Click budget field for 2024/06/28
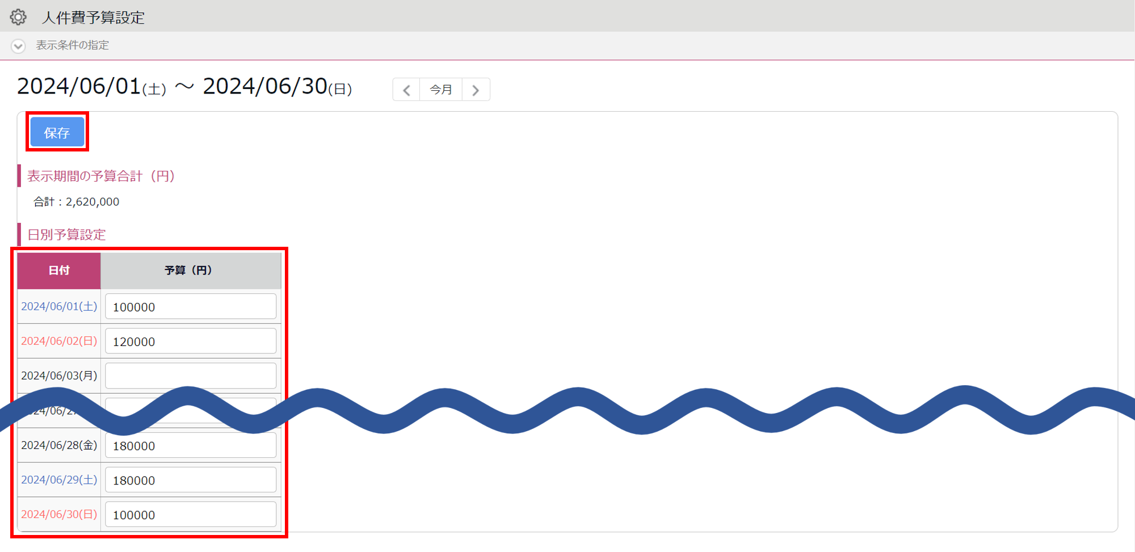 click(x=191, y=446)
